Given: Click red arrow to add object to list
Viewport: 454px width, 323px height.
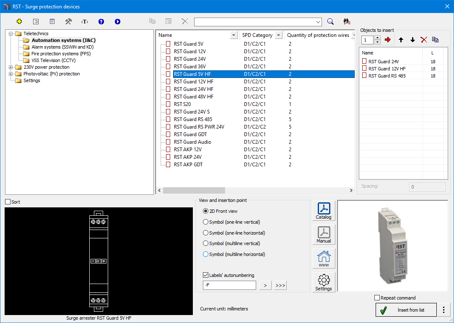Looking at the screenshot, I should tap(388, 40).
